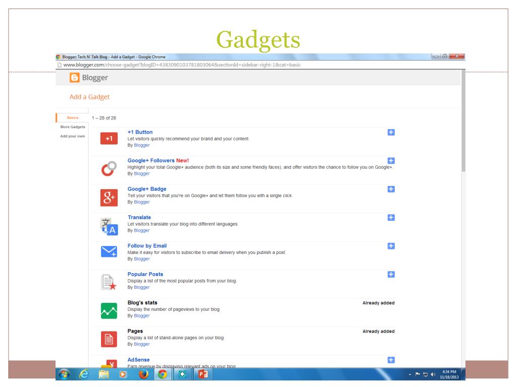
Task: Open the Google+ Followers title link
Action: 151,161
